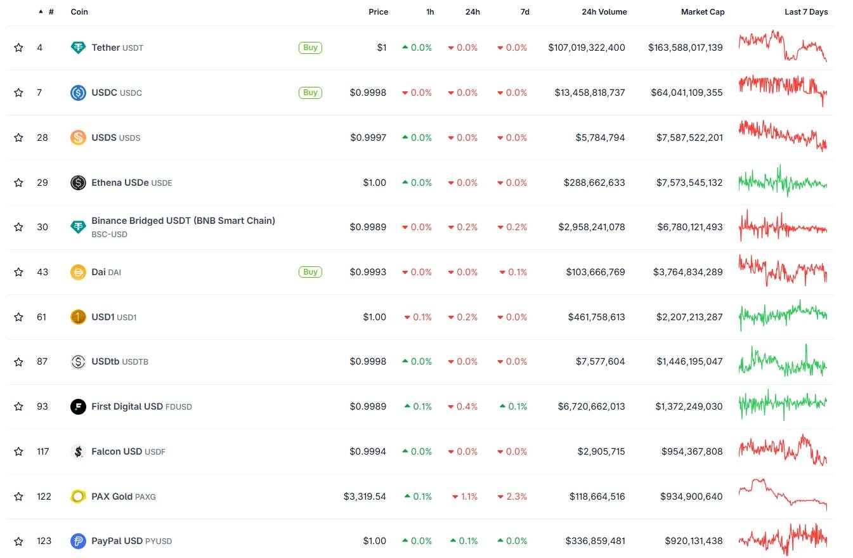Click the Buy button for Tether
853x558 pixels.
(310, 48)
